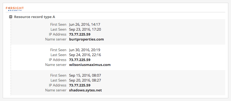Open the burtproperties.com name server

86,39
